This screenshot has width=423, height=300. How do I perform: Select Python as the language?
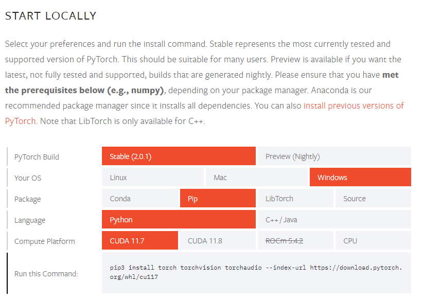179,219
